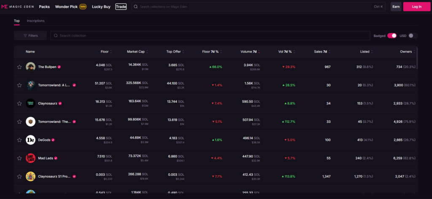This screenshot has height=199, width=432.
Task: Favorite Tomorrowland: The... with star icon
Action: (x=19, y=122)
